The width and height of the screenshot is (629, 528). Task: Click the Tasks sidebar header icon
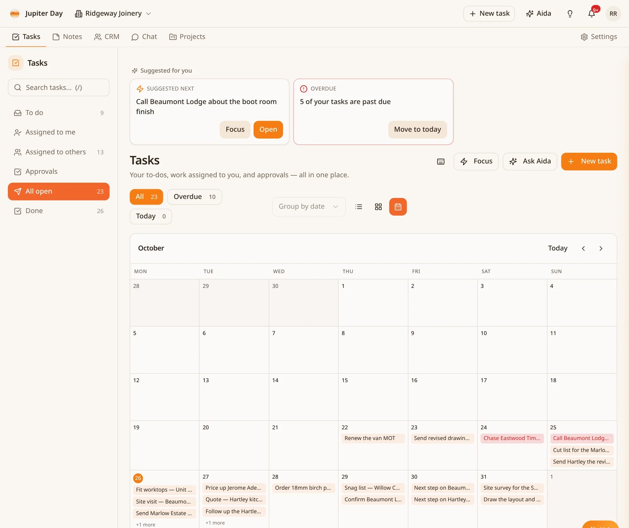tap(16, 63)
